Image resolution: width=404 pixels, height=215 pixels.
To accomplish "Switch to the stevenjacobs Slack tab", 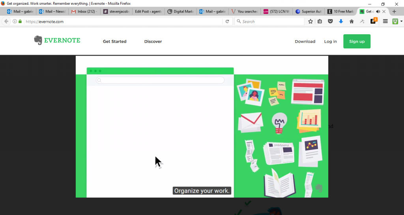I will point(116,11).
